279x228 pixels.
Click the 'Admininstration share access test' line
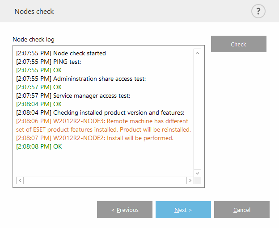pyautogui.click(x=81, y=79)
